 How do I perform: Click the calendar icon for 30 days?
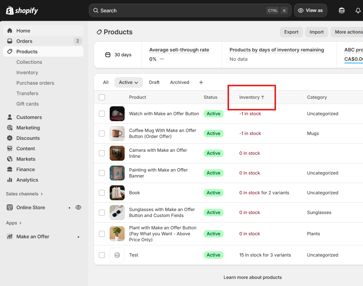[108, 55]
